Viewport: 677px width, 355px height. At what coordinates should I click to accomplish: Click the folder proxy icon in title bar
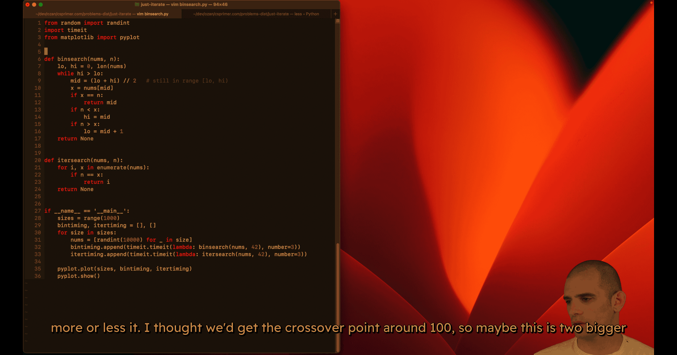tap(137, 5)
